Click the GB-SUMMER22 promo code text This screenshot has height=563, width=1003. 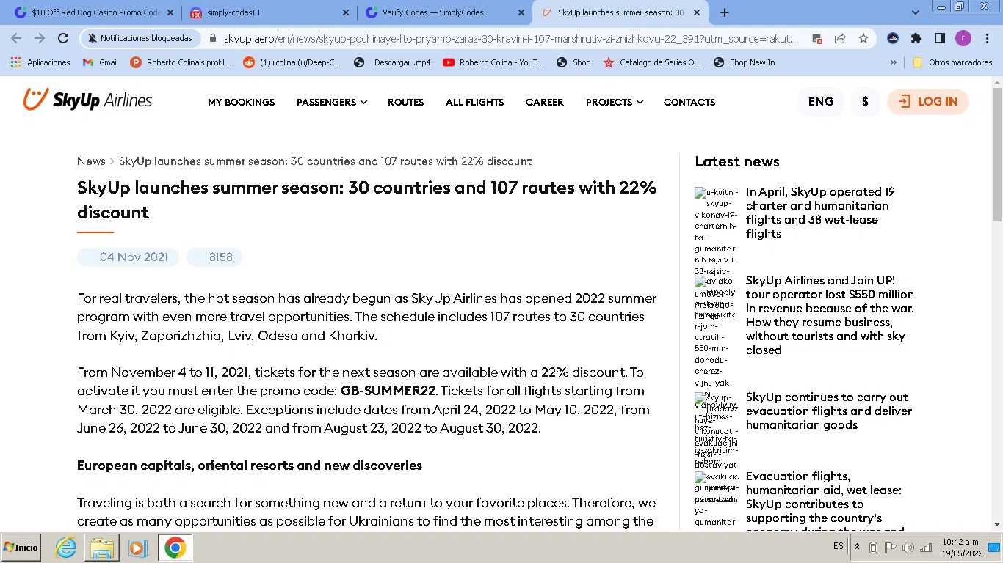388,391
